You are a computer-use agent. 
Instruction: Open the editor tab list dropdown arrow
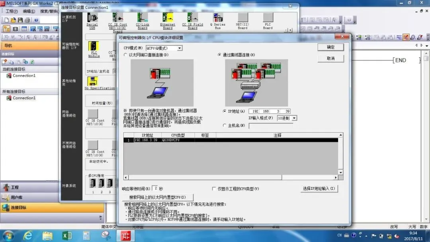[x=427, y=45]
